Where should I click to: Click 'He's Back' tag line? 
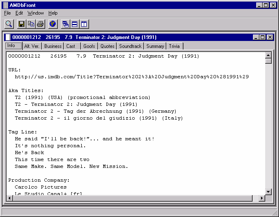click(x=29, y=153)
